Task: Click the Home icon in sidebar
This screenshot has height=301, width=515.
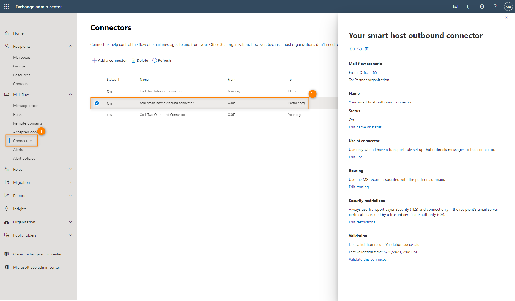Action: point(7,33)
